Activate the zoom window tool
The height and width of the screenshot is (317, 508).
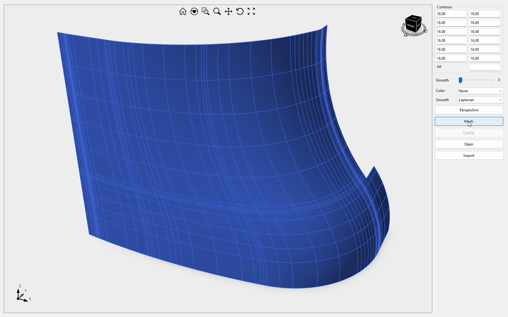point(205,12)
